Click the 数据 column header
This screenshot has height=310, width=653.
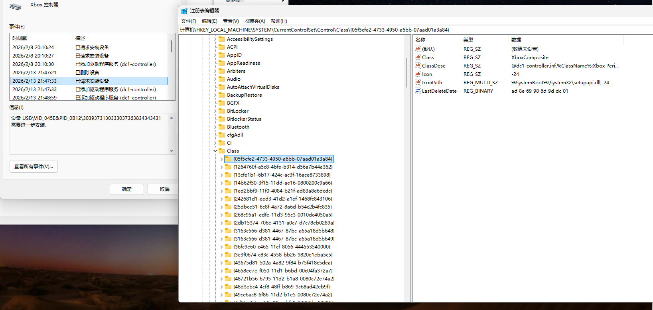click(566, 40)
